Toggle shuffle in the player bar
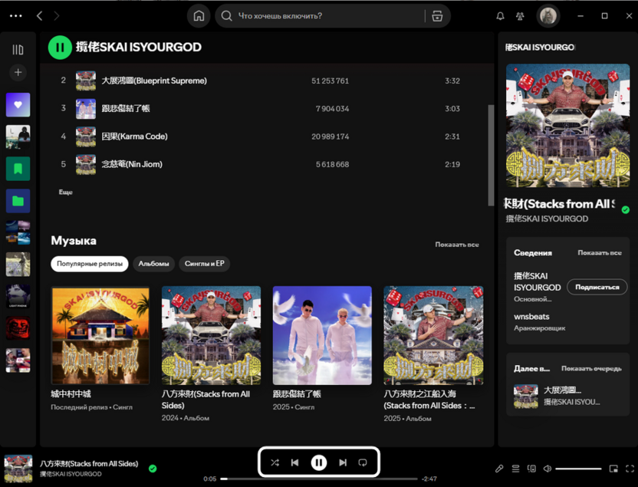Image resolution: width=638 pixels, height=487 pixels. (275, 462)
